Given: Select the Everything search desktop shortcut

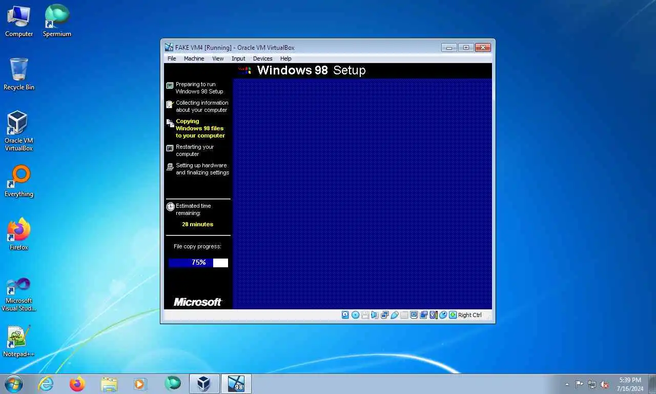Looking at the screenshot, I should pyautogui.click(x=19, y=181).
